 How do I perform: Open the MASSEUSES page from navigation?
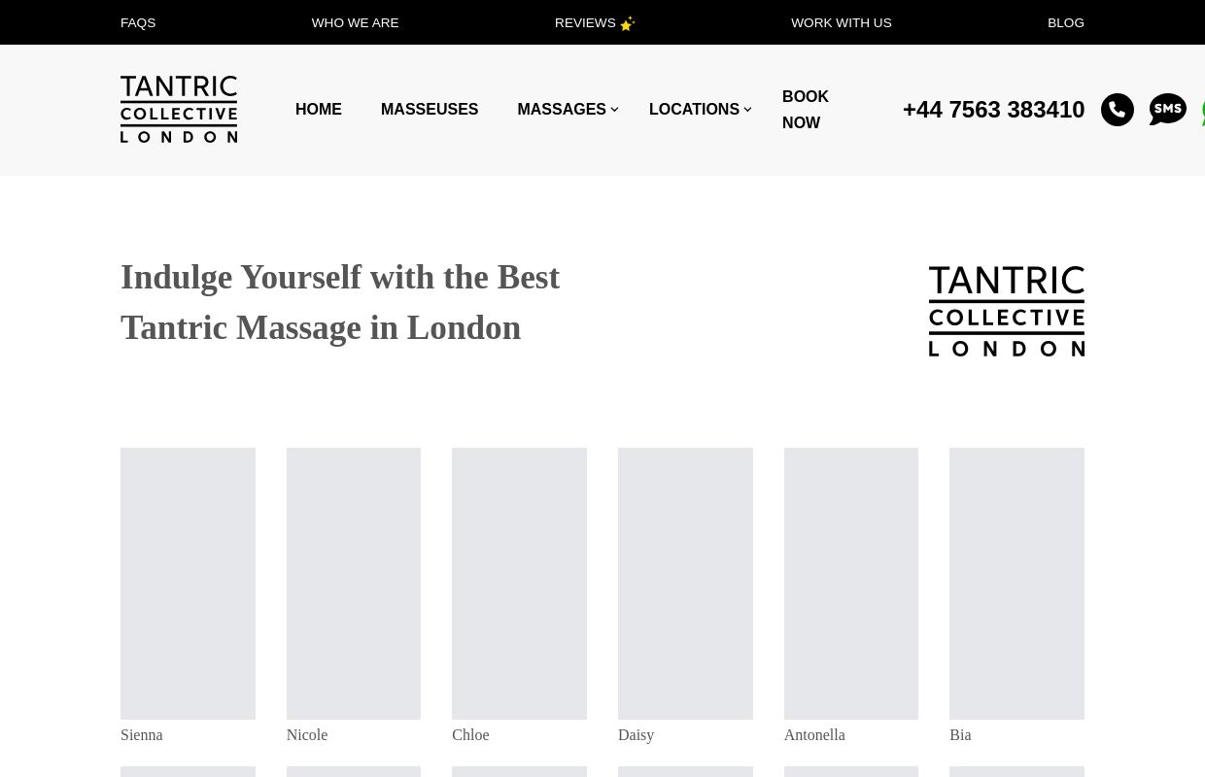tap(430, 109)
